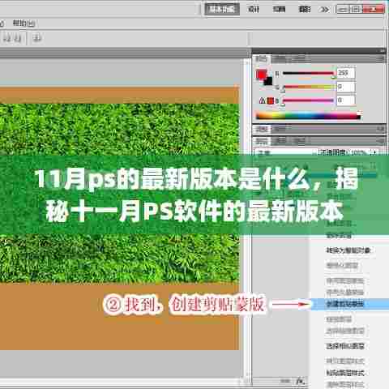
Task: Click the B value input field
Action: point(345,100)
